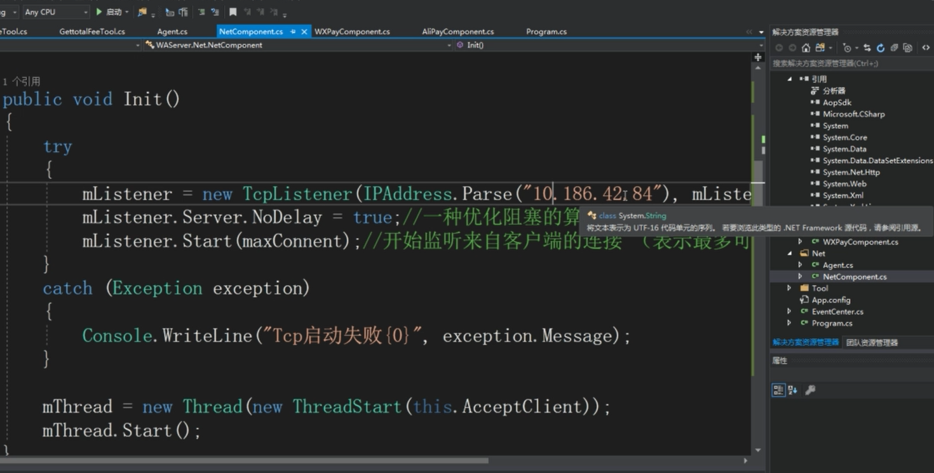Toggle the Show All Files icon

pyautogui.click(x=907, y=48)
